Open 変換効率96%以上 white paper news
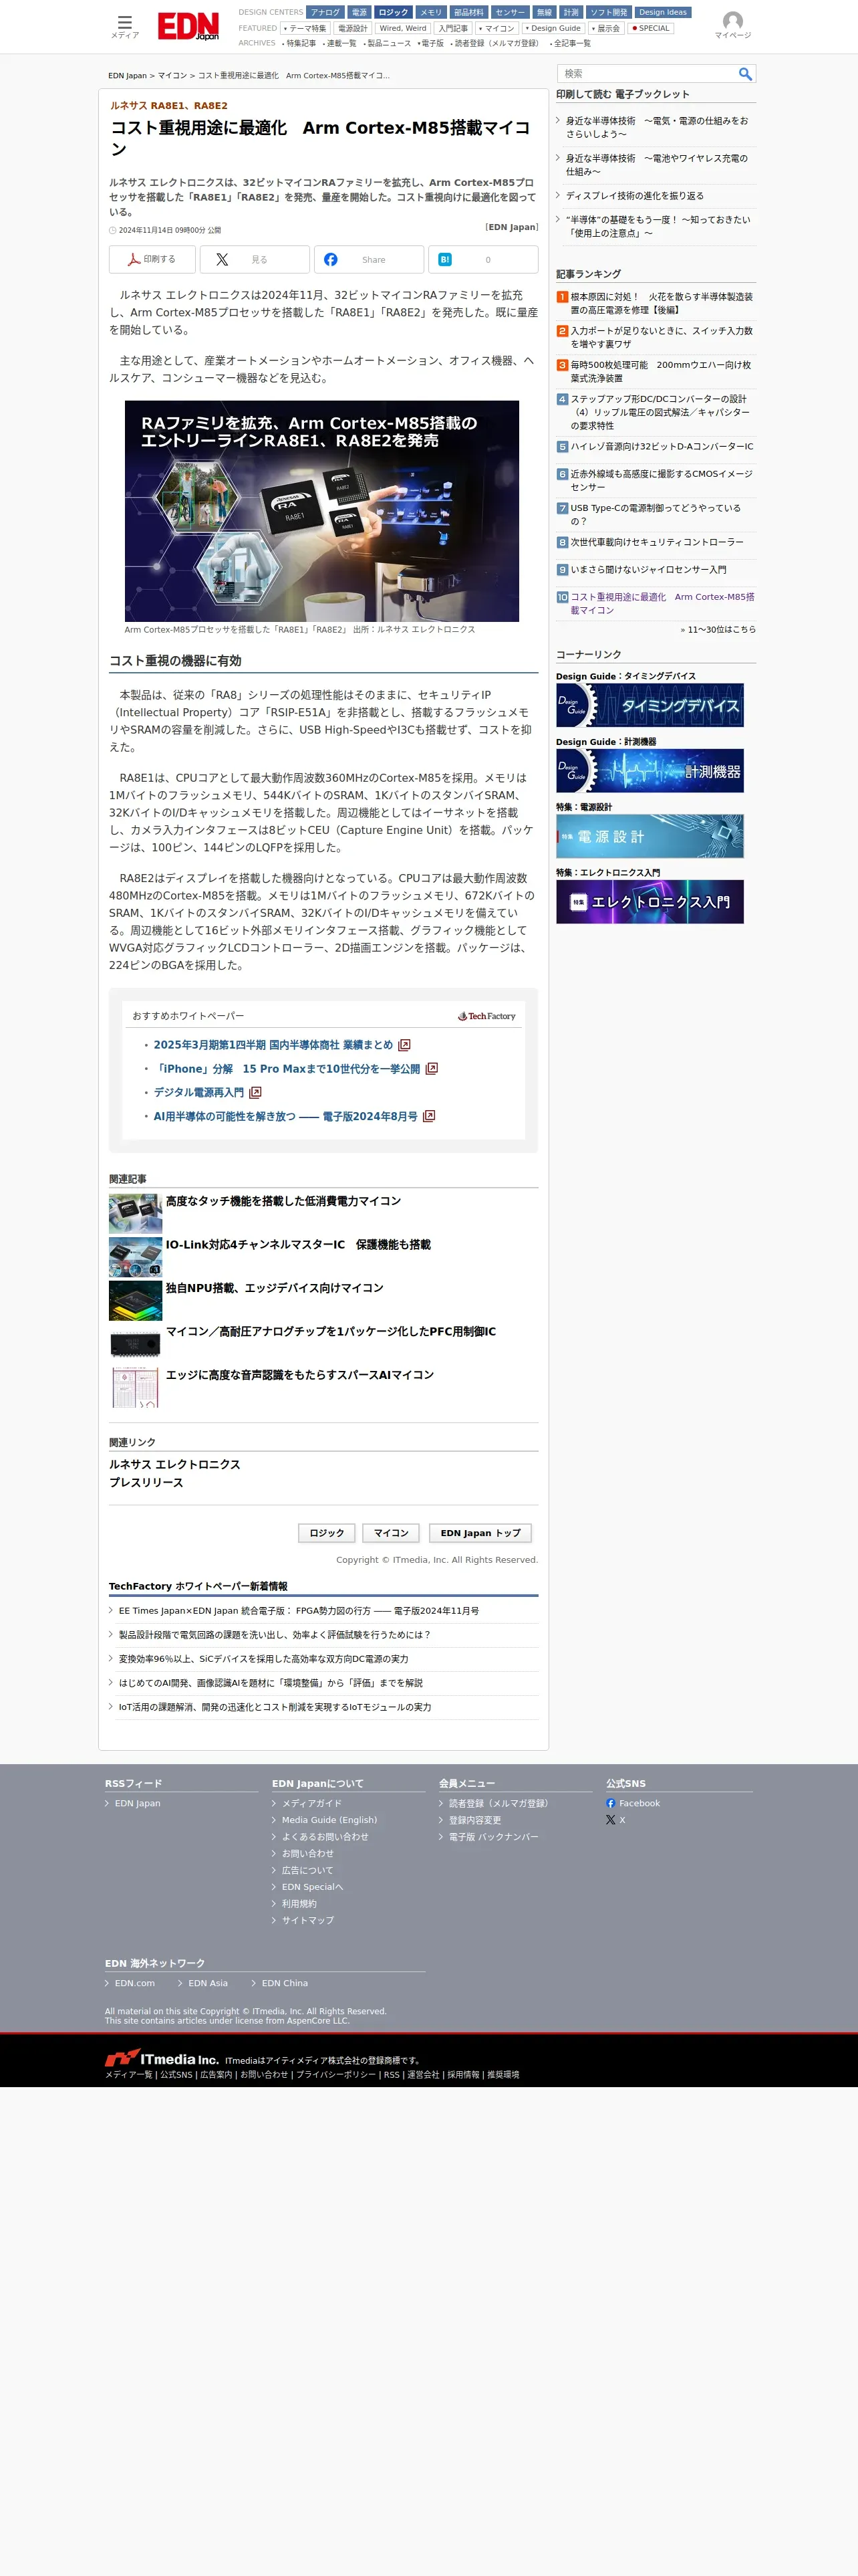 [264, 1659]
